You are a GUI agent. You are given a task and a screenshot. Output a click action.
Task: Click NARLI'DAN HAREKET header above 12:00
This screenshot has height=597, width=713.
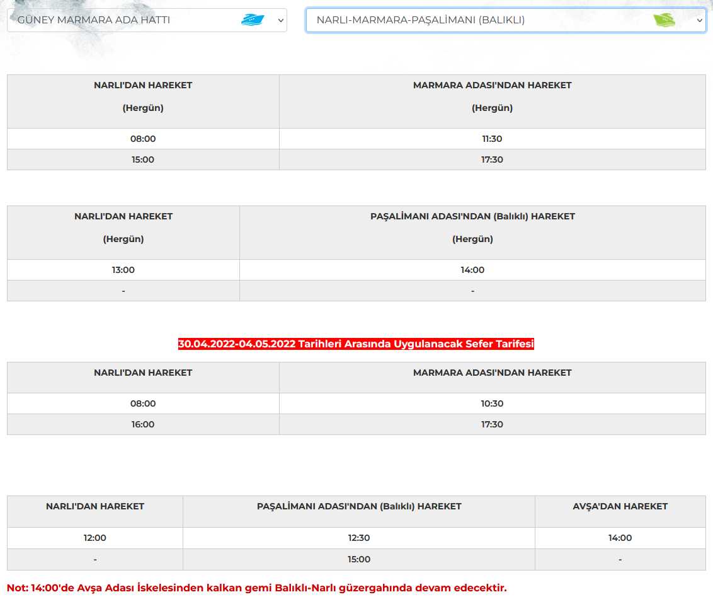click(x=94, y=506)
